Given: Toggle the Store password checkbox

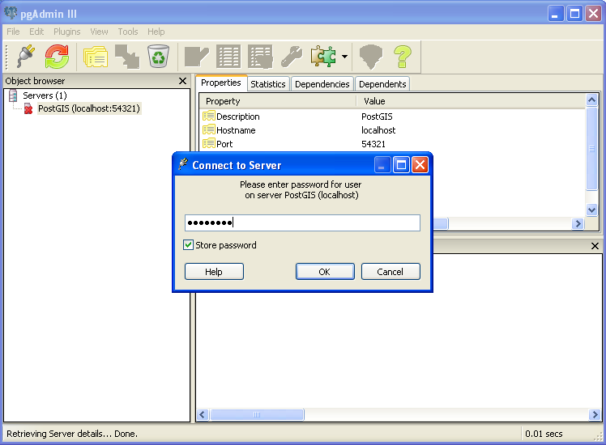Looking at the screenshot, I should coord(188,245).
